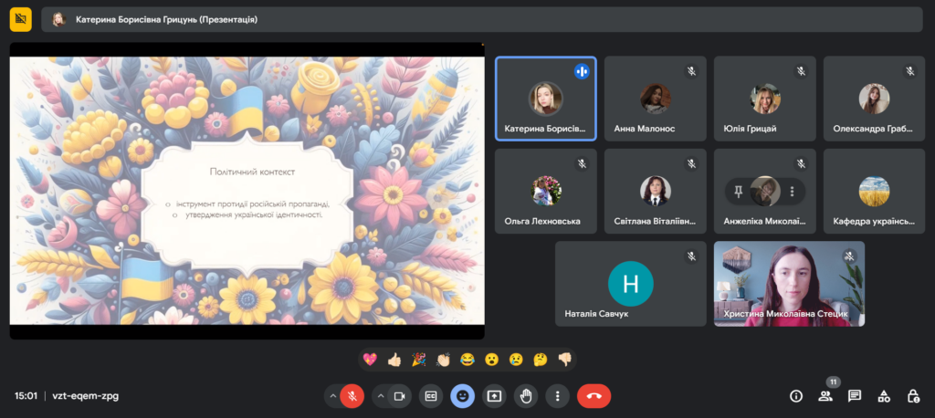The height and width of the screenshot is (418, 935).
Task: Toggle the camera on or off
Action: (399, 396)
